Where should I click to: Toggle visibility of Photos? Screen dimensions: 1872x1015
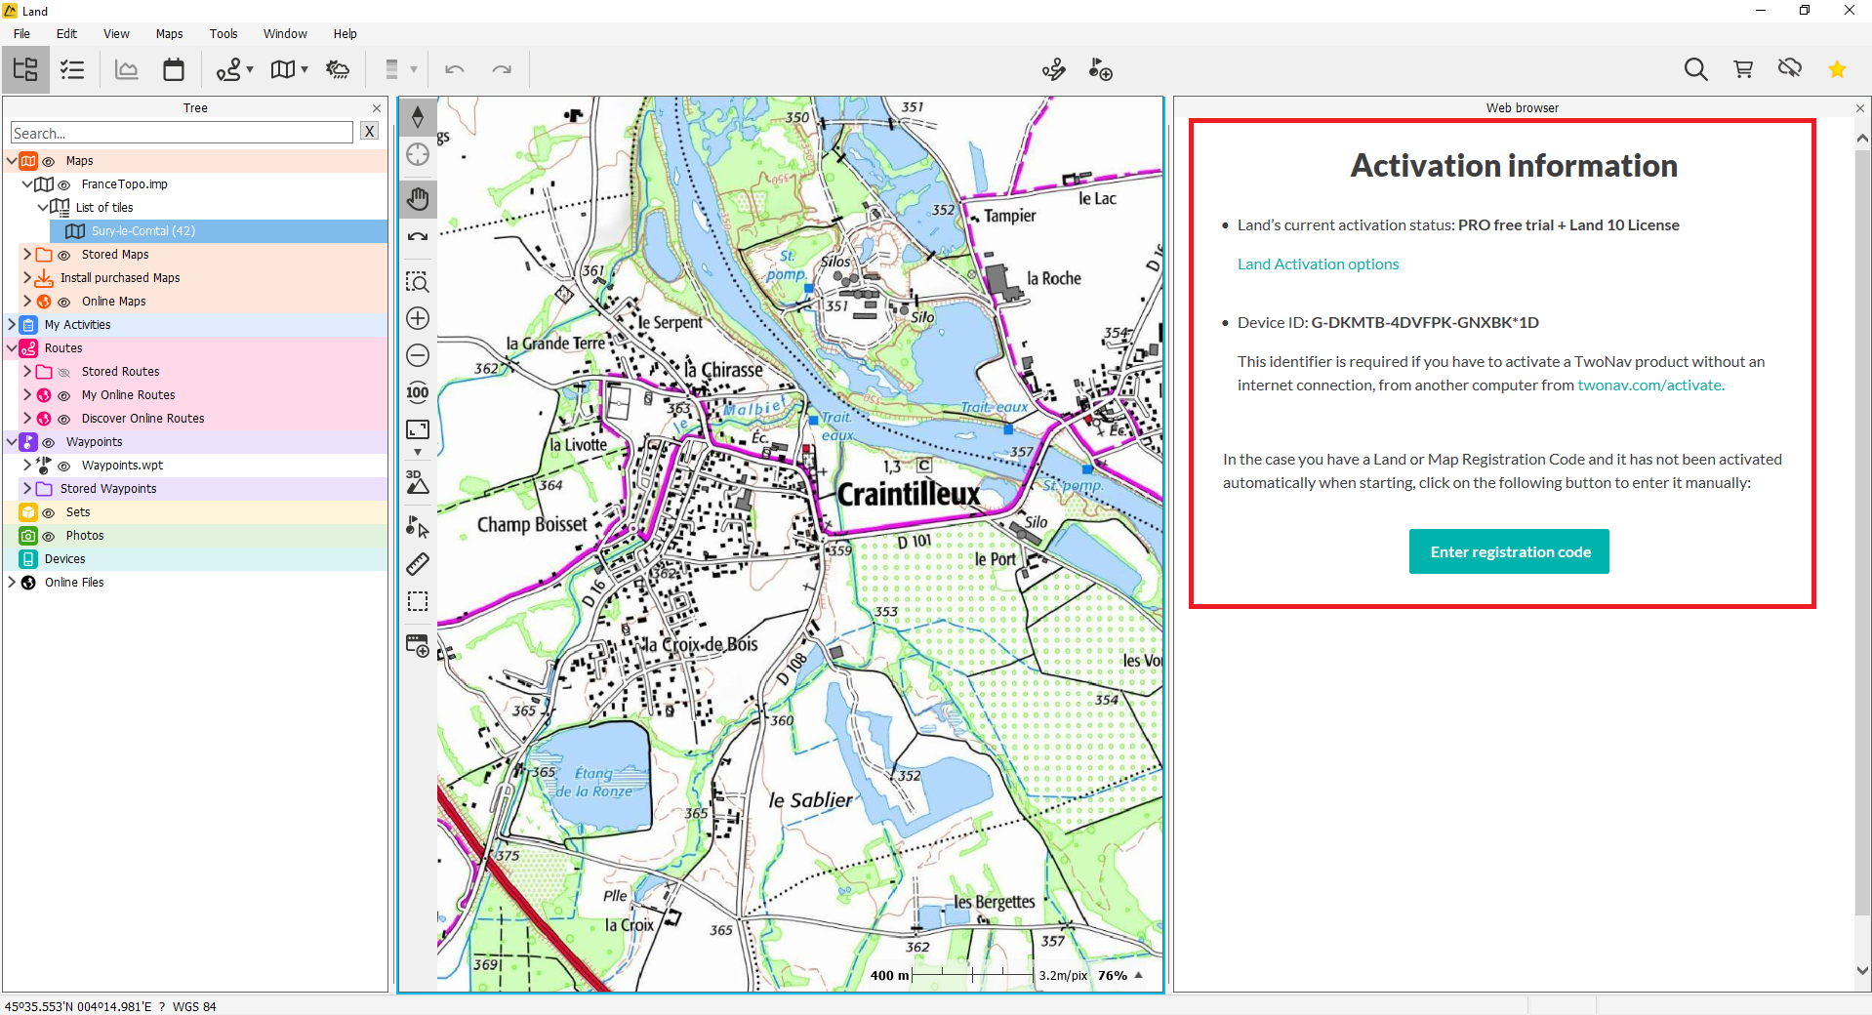(x=49, y=536)
